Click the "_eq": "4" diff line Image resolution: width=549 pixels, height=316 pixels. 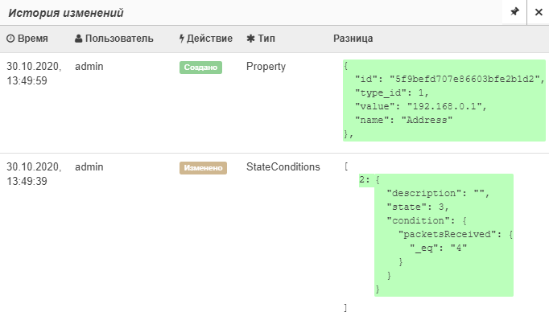click(439, 248)
